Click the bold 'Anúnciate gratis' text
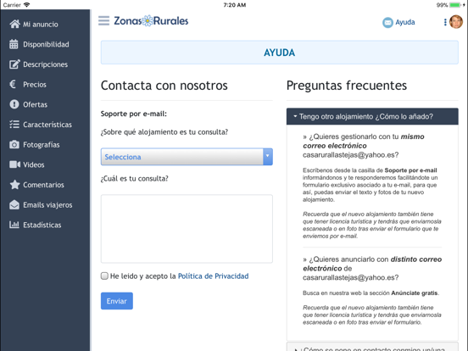 [415, 292]
